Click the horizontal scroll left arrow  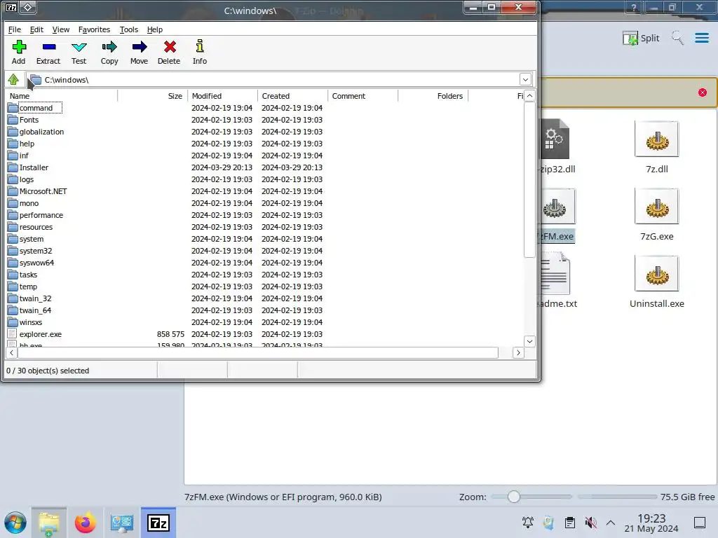pyautogui.click(x=11, y=353)
